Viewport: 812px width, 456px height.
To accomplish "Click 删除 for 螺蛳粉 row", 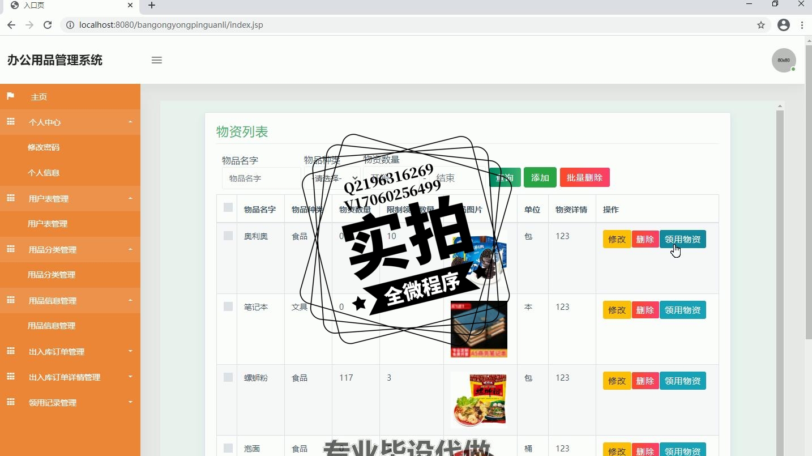I will (645, 381).
